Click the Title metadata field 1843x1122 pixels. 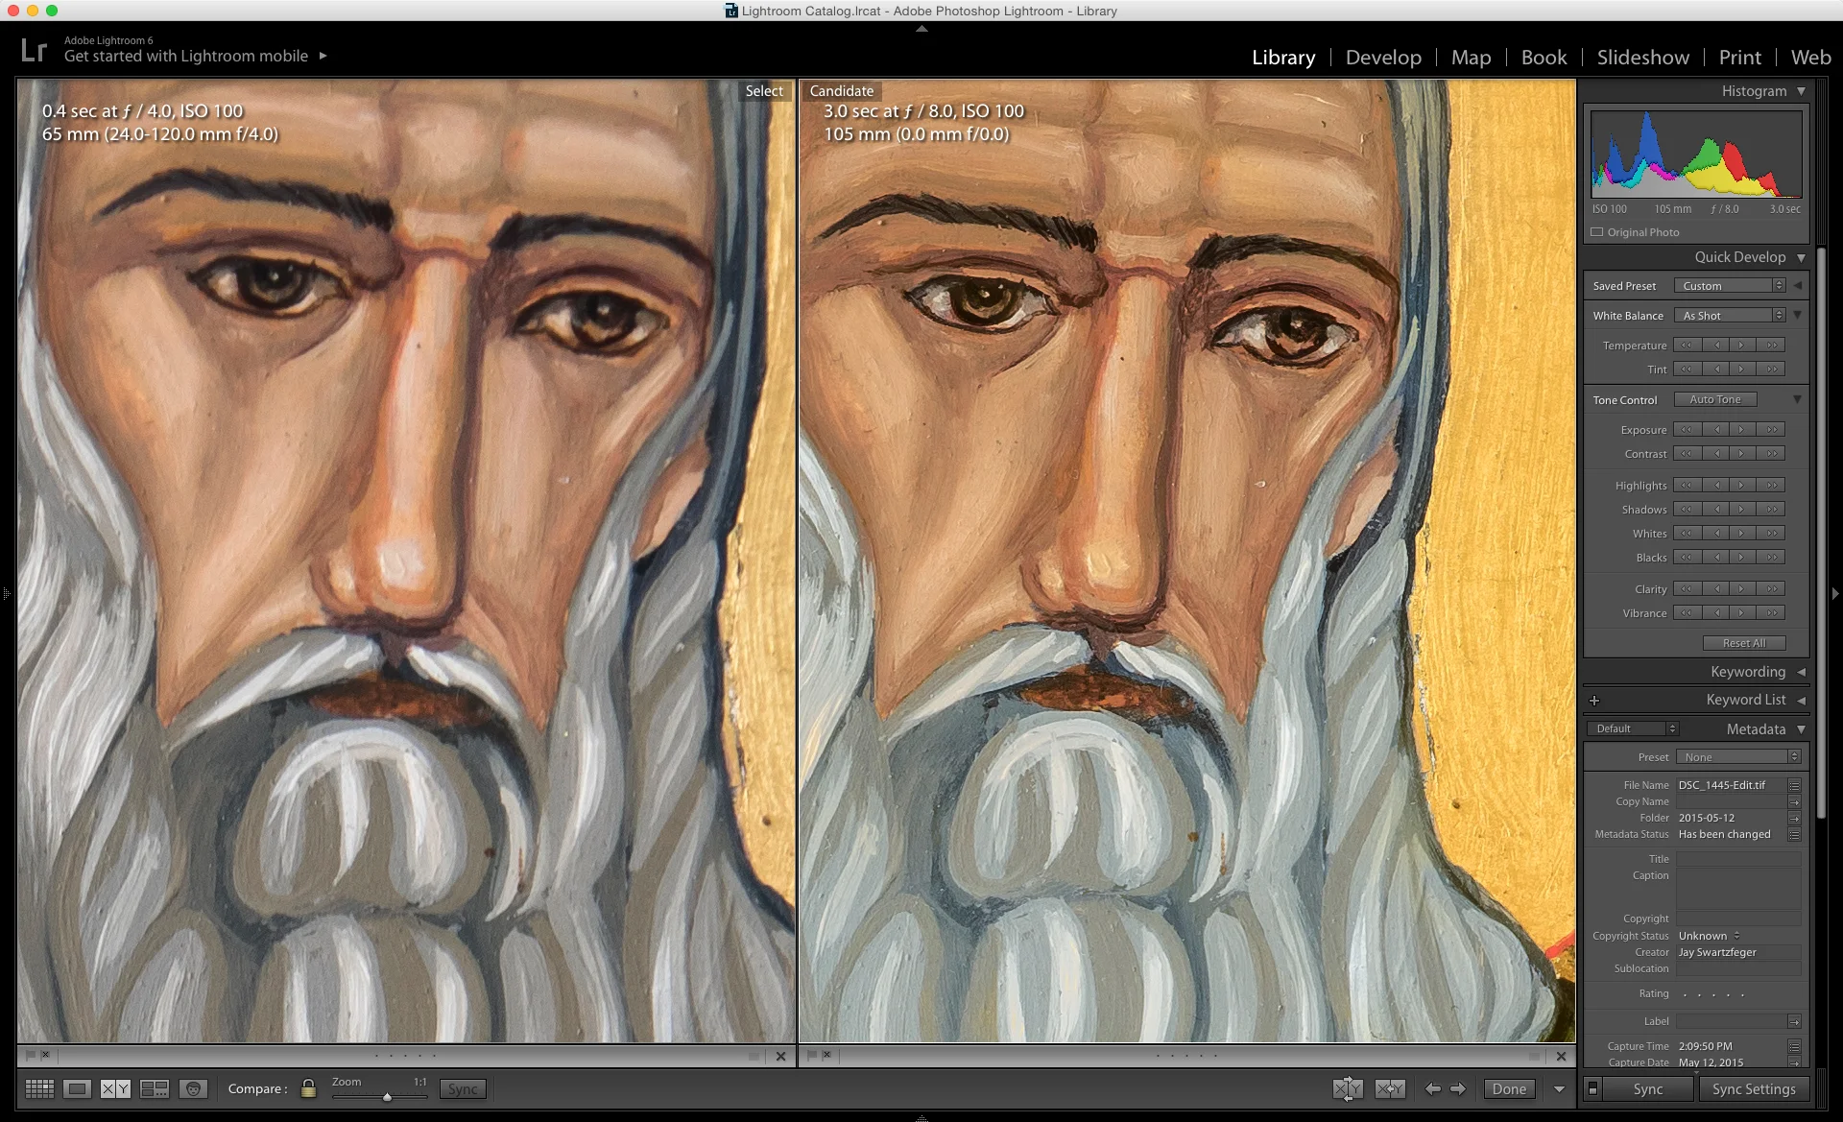click(x=1738, y=859)
